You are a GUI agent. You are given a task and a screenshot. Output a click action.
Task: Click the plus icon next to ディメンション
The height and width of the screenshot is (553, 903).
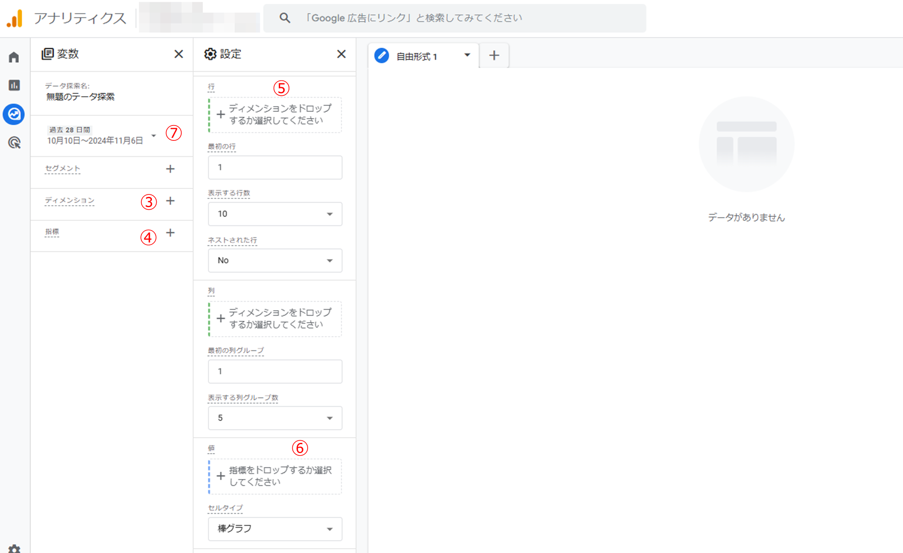coord(170,201)
